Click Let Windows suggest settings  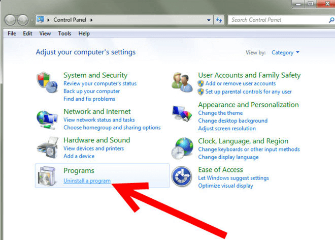233,178
